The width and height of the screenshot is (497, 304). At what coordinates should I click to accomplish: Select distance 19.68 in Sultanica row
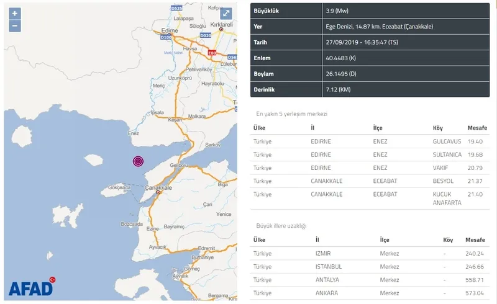pyautogui.click(x=475, y=154)
